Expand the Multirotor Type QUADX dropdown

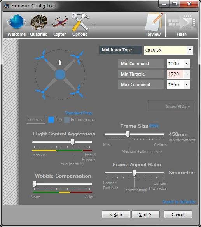click(190, 50)
